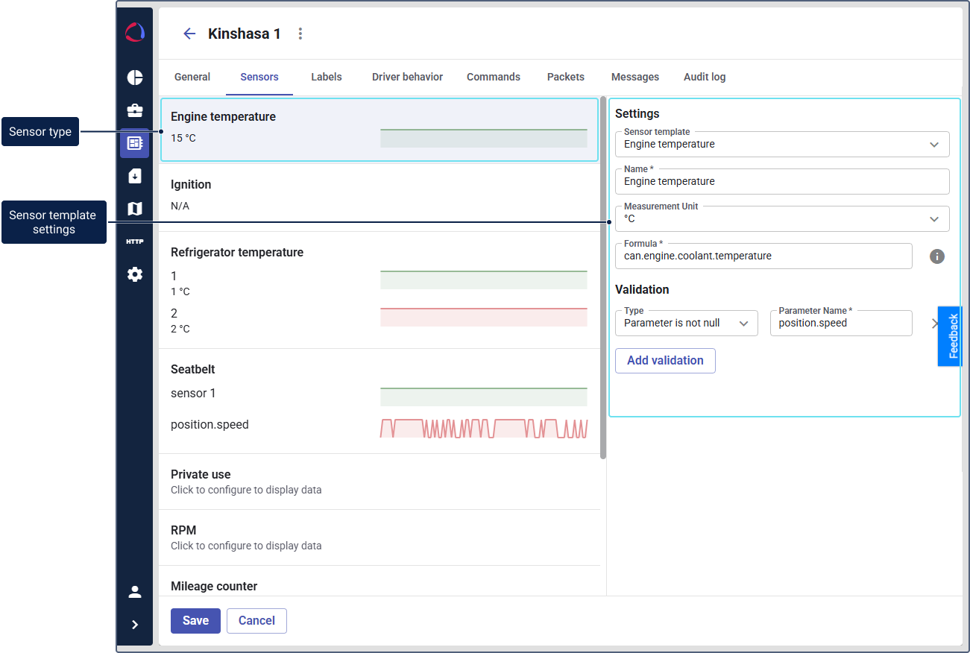Open the three-dot menu next to Kinshasa 1
Image resolution: width=970 pixels, height=653 pixels.
[x=300, y=34]
